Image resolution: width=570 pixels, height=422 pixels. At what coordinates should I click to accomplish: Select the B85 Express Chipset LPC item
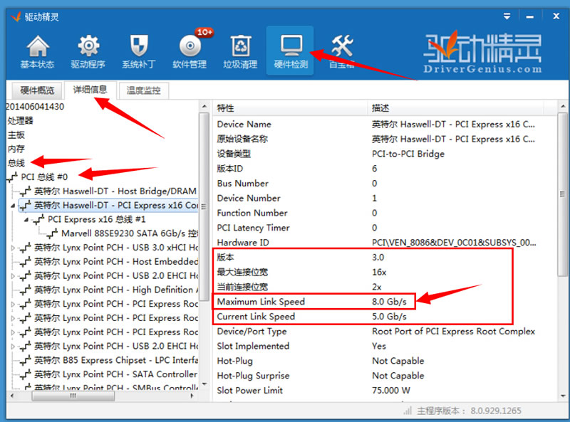[115, 360]
